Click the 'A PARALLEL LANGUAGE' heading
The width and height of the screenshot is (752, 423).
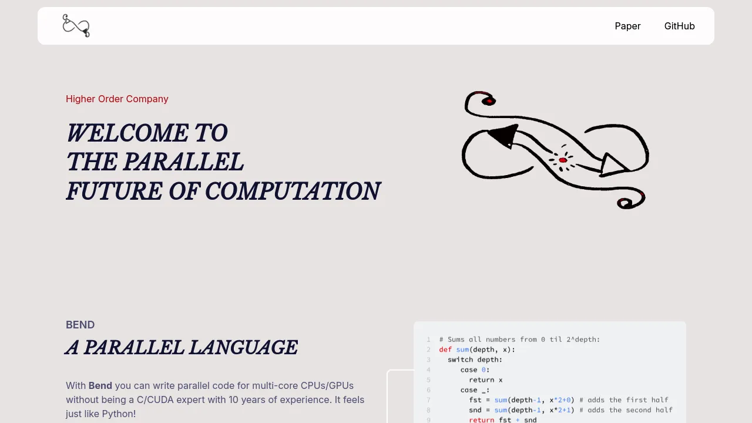[x=182, y=347]
